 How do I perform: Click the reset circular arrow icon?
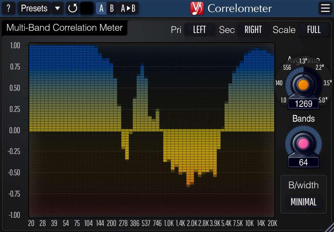(73, 8)
